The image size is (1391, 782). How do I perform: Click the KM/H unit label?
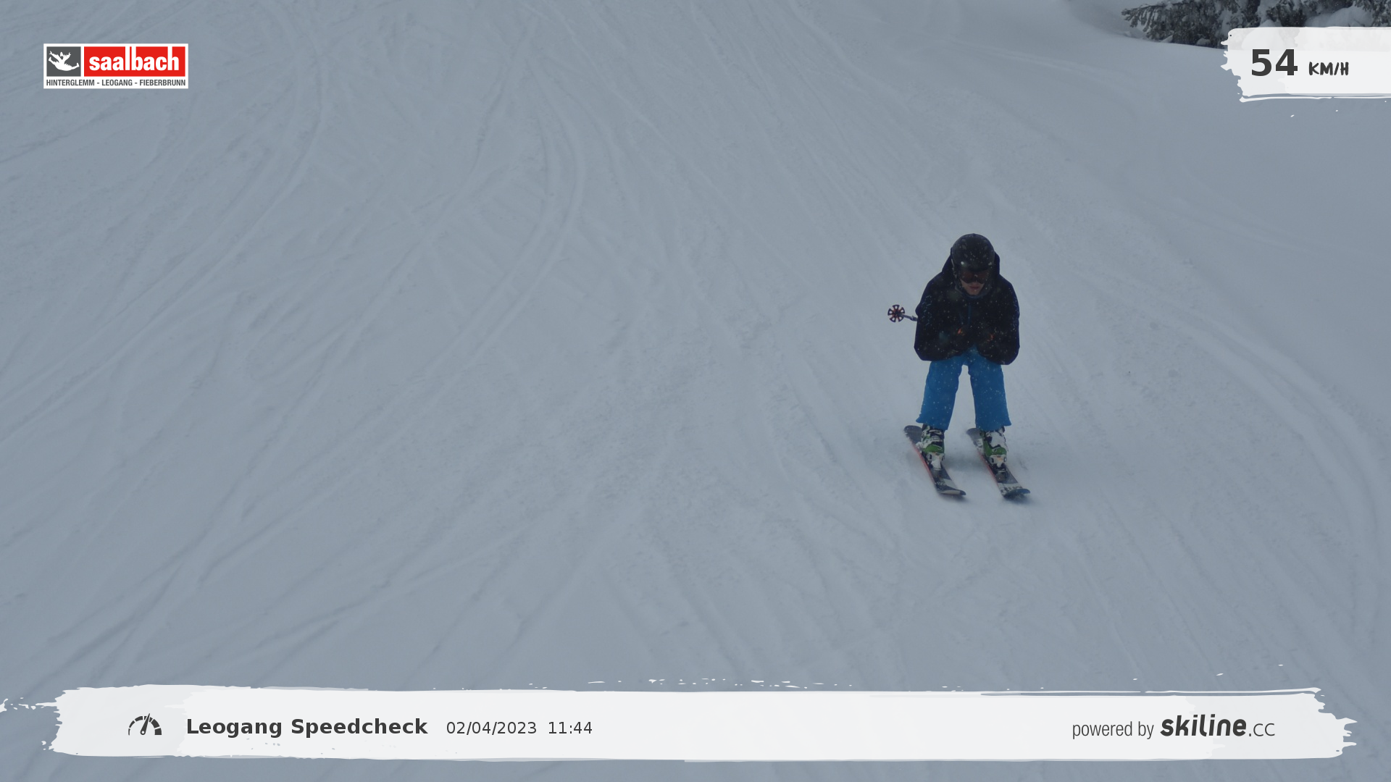1328,69
